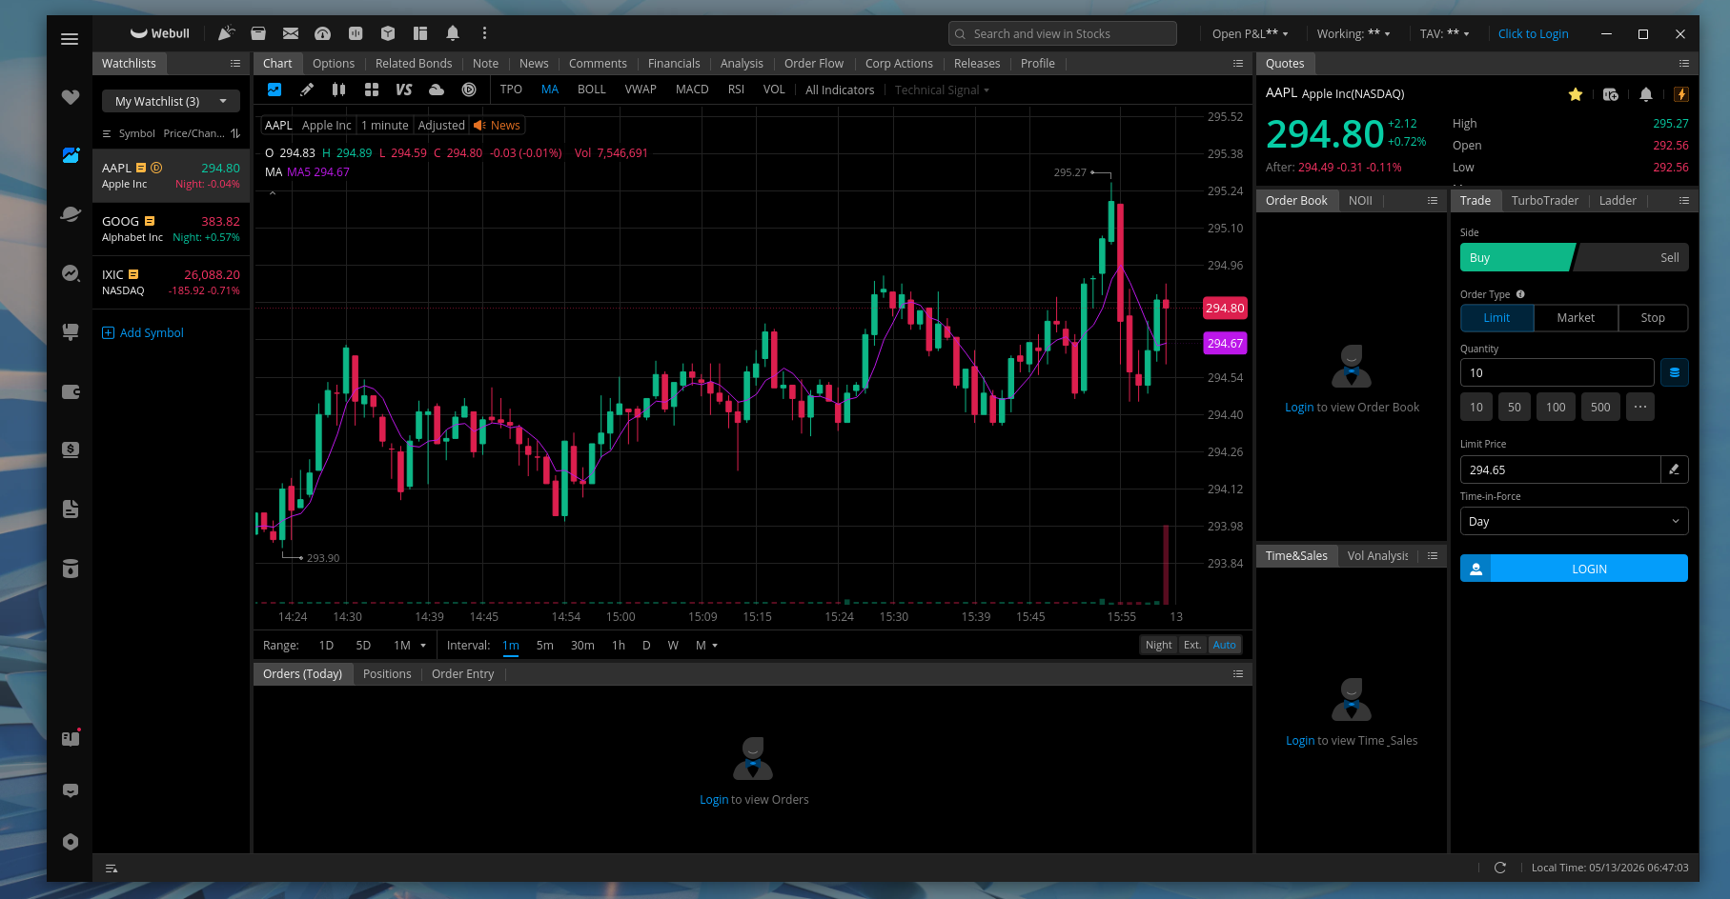Toggle the MA indicator
The height and width of the screenshot is (899, 1730).
[x=550, y=90]
